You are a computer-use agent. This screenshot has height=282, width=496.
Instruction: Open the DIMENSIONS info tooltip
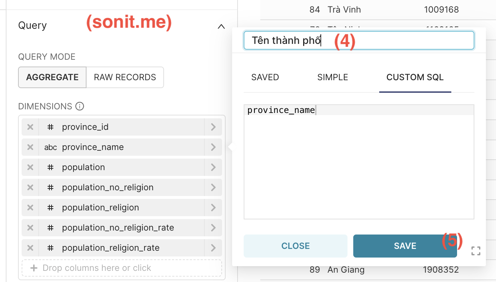[80, 106]
